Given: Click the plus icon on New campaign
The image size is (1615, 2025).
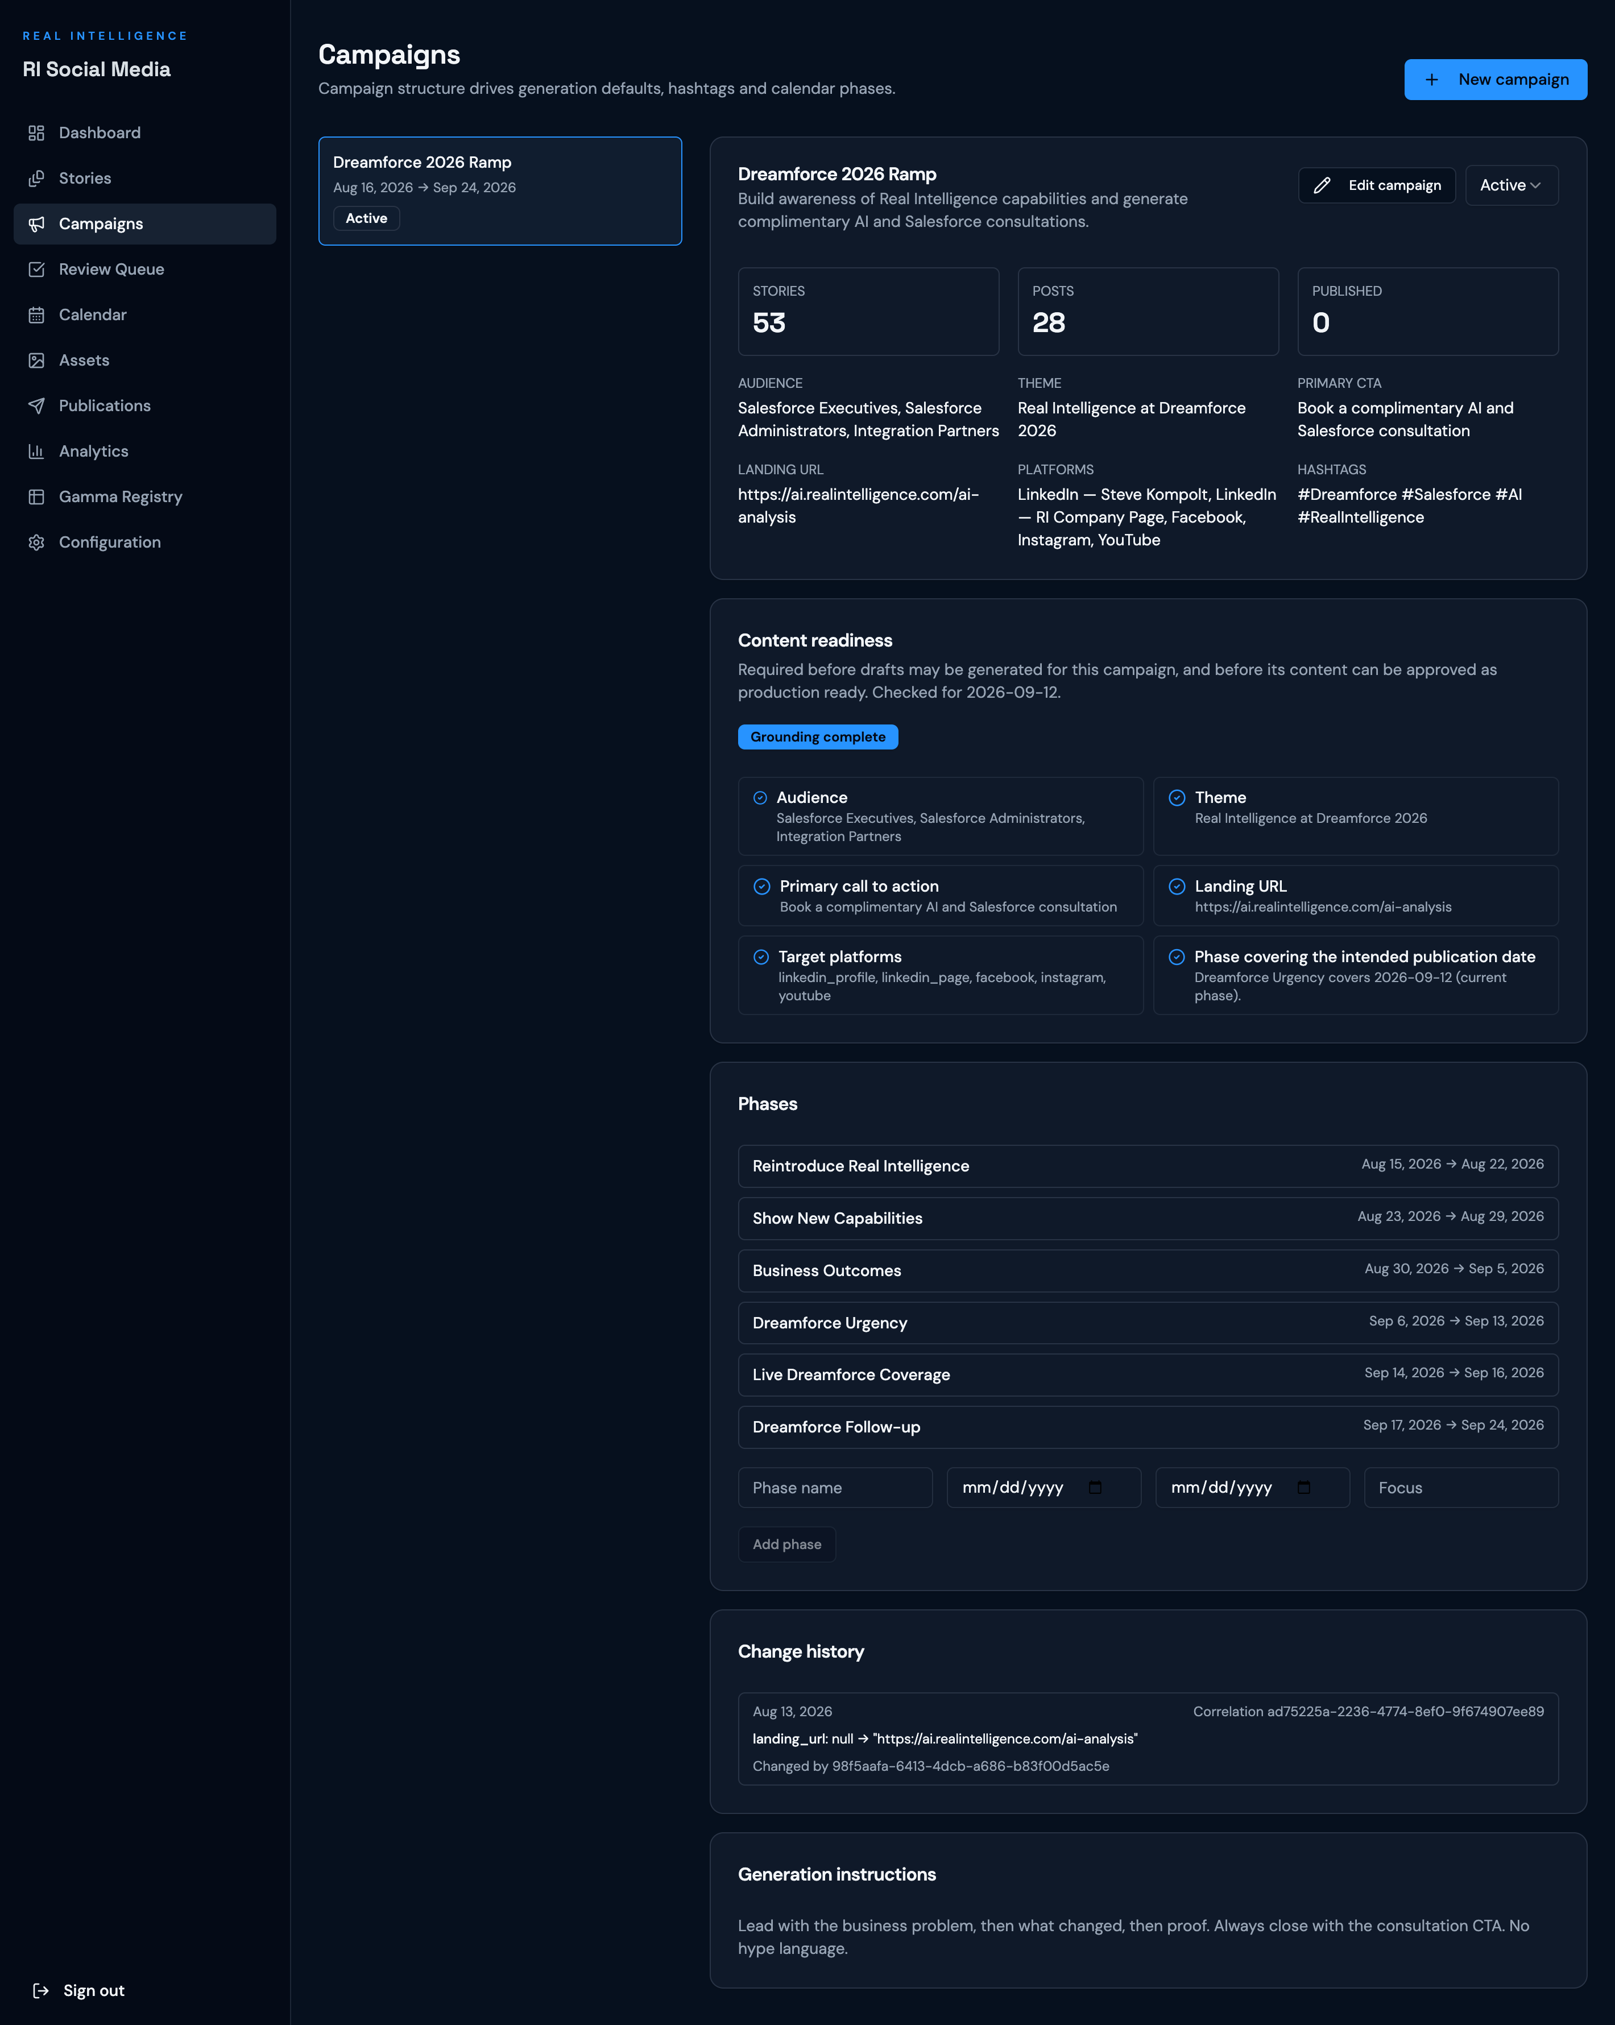Looking at the screenshot, I should [1432, 80].
